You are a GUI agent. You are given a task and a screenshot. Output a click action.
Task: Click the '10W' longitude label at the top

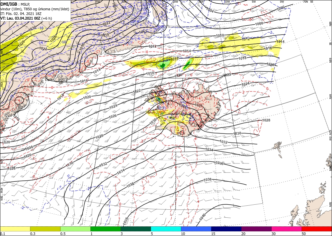[227, 2]
